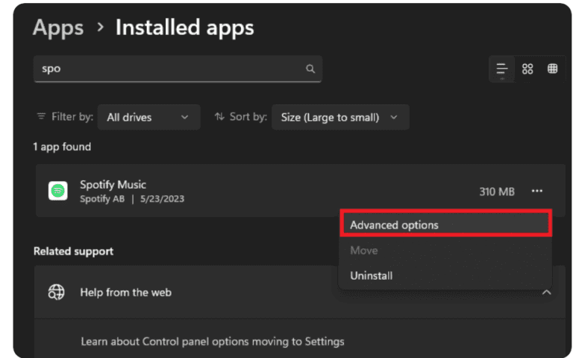Image resolution: width=573 pixels, height=358 pixels.
Task: Click the Spotify Music app icon
Action: [58, 192]
